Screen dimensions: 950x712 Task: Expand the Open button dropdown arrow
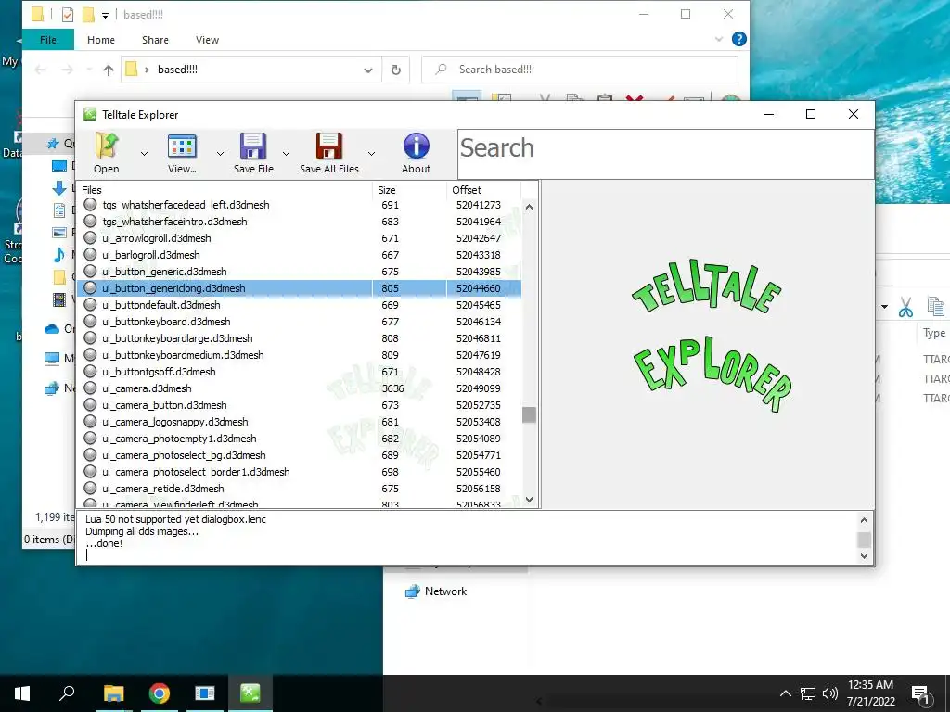coord(144,154)
